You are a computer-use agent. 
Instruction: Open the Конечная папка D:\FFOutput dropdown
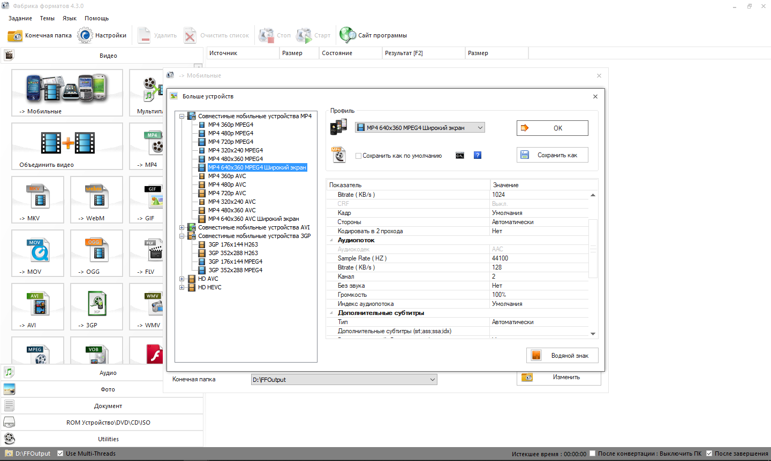pos(344,380)
